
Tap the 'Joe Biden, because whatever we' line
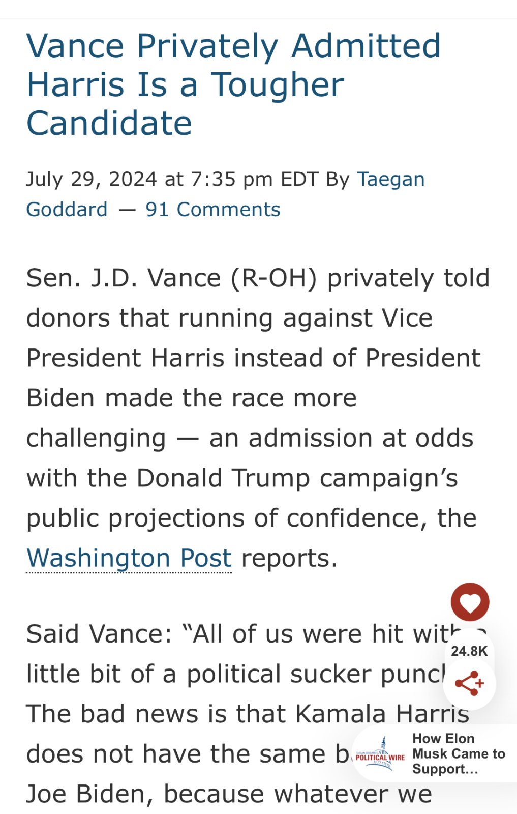tap(229, 794)
